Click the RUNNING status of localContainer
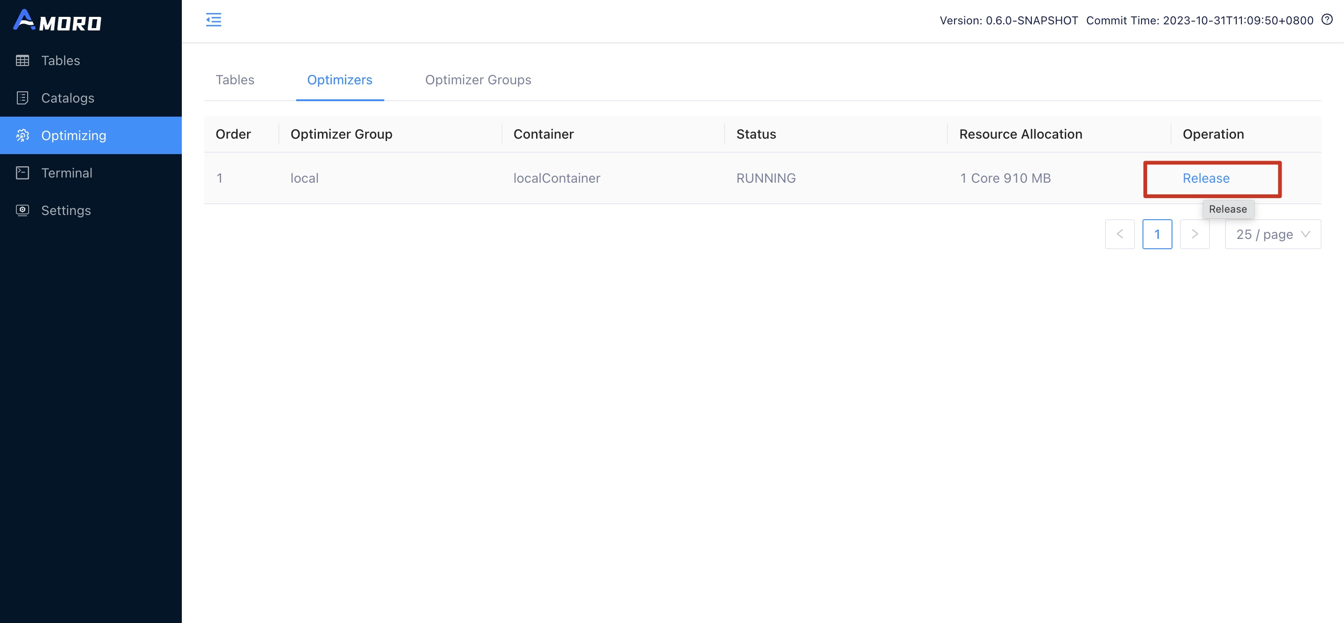This screenshot has width=1344, height=623. pos(766,178)
